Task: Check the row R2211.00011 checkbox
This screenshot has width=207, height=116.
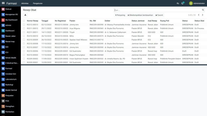Action: [24, 32]
